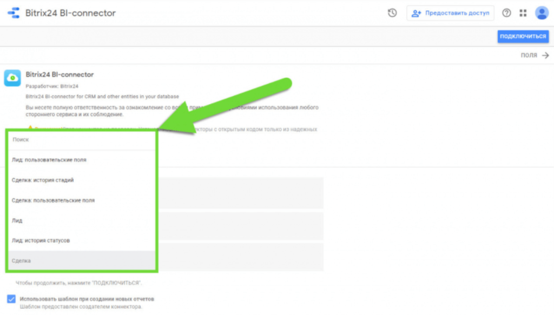Open version history clock icon

[x=392, y=13]
